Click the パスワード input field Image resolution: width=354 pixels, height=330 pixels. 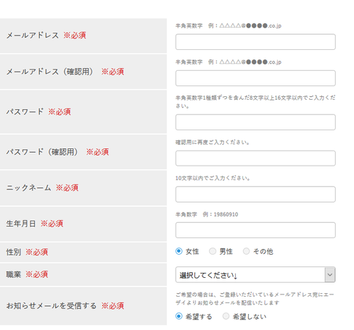(255, 122)
